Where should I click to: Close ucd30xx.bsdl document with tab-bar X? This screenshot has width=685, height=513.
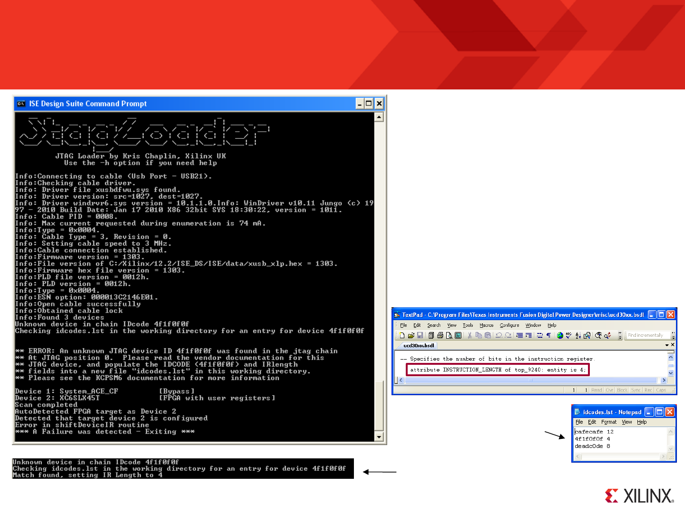coord(673,345)
